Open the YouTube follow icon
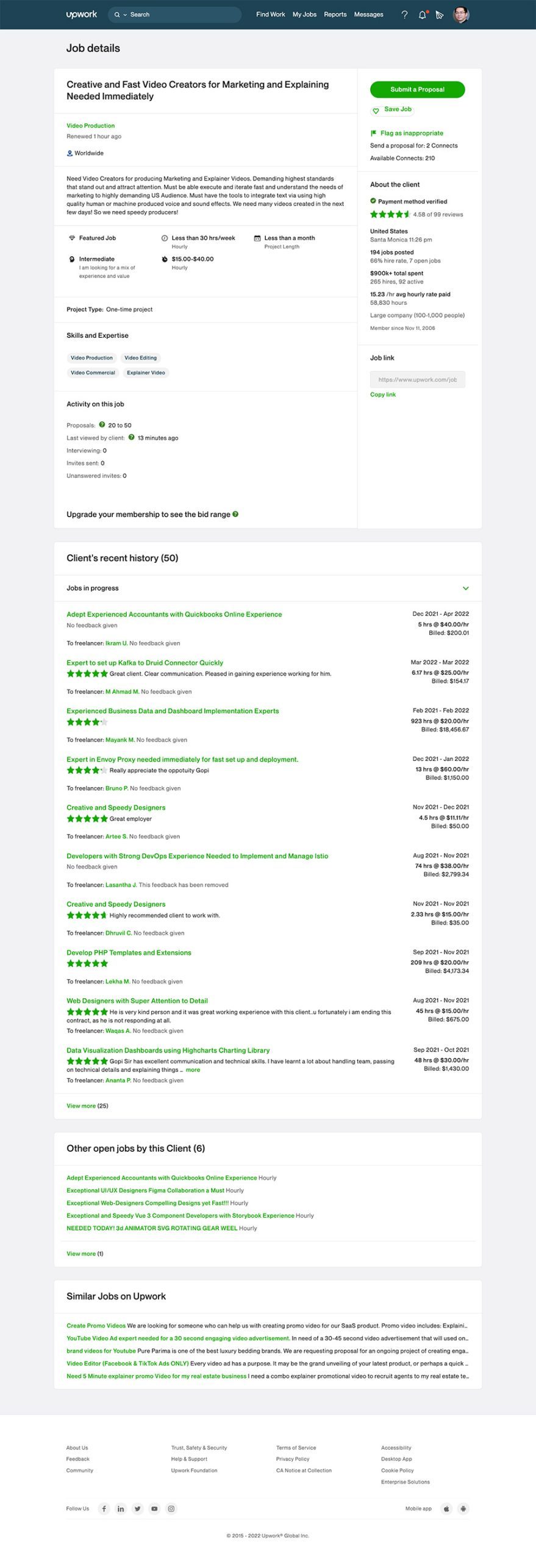This screenshot has width=536, height=1561. point(154,1509)
